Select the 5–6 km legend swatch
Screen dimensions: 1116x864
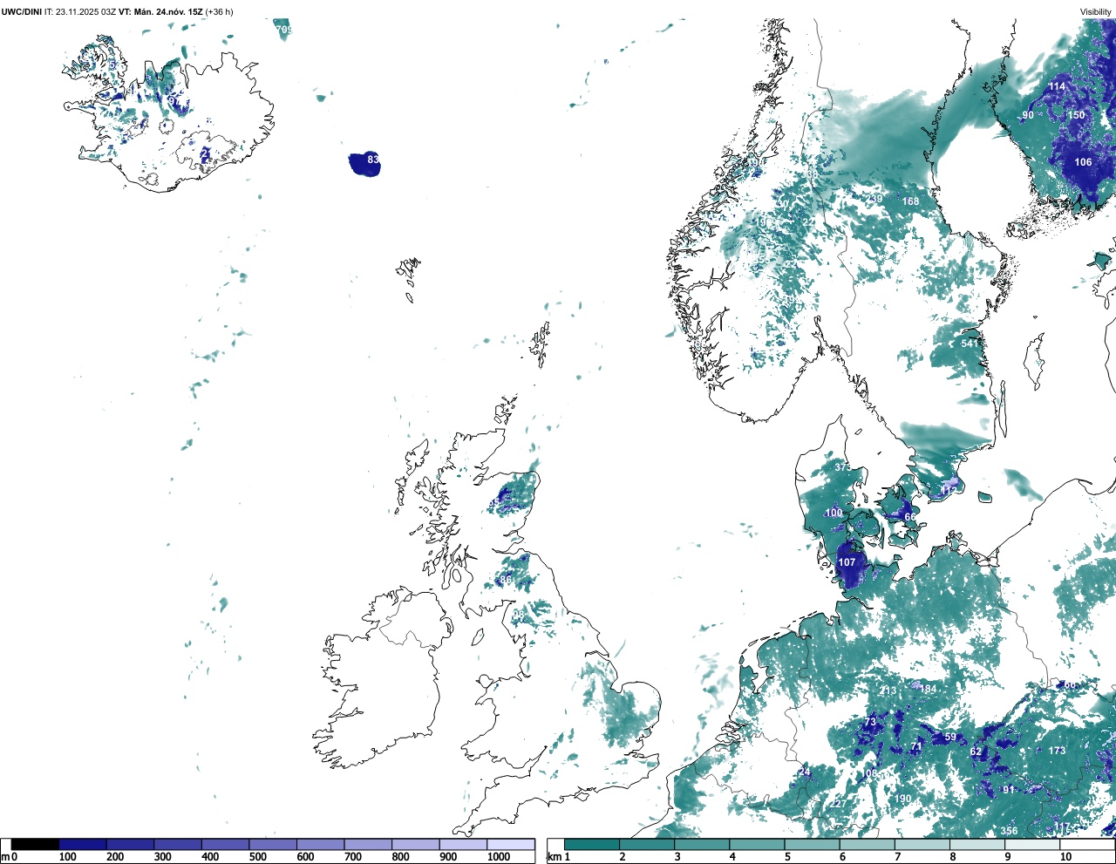pos(812,845)
